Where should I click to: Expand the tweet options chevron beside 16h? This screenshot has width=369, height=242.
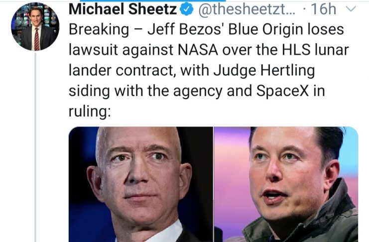point(351,9)
